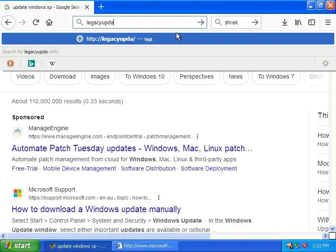Switch to Images results
This screenshot has height=252, width=336.
tap(100, 76)
